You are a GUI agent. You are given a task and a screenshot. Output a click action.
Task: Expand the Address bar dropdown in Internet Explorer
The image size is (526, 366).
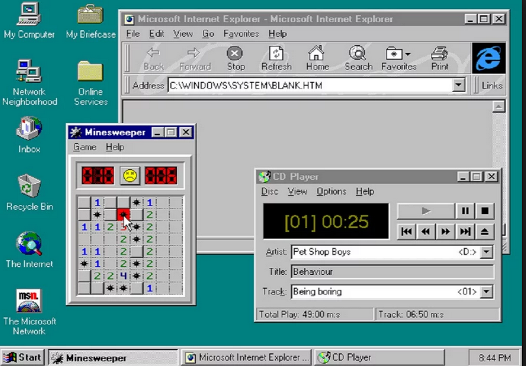(x=458, y=85)
